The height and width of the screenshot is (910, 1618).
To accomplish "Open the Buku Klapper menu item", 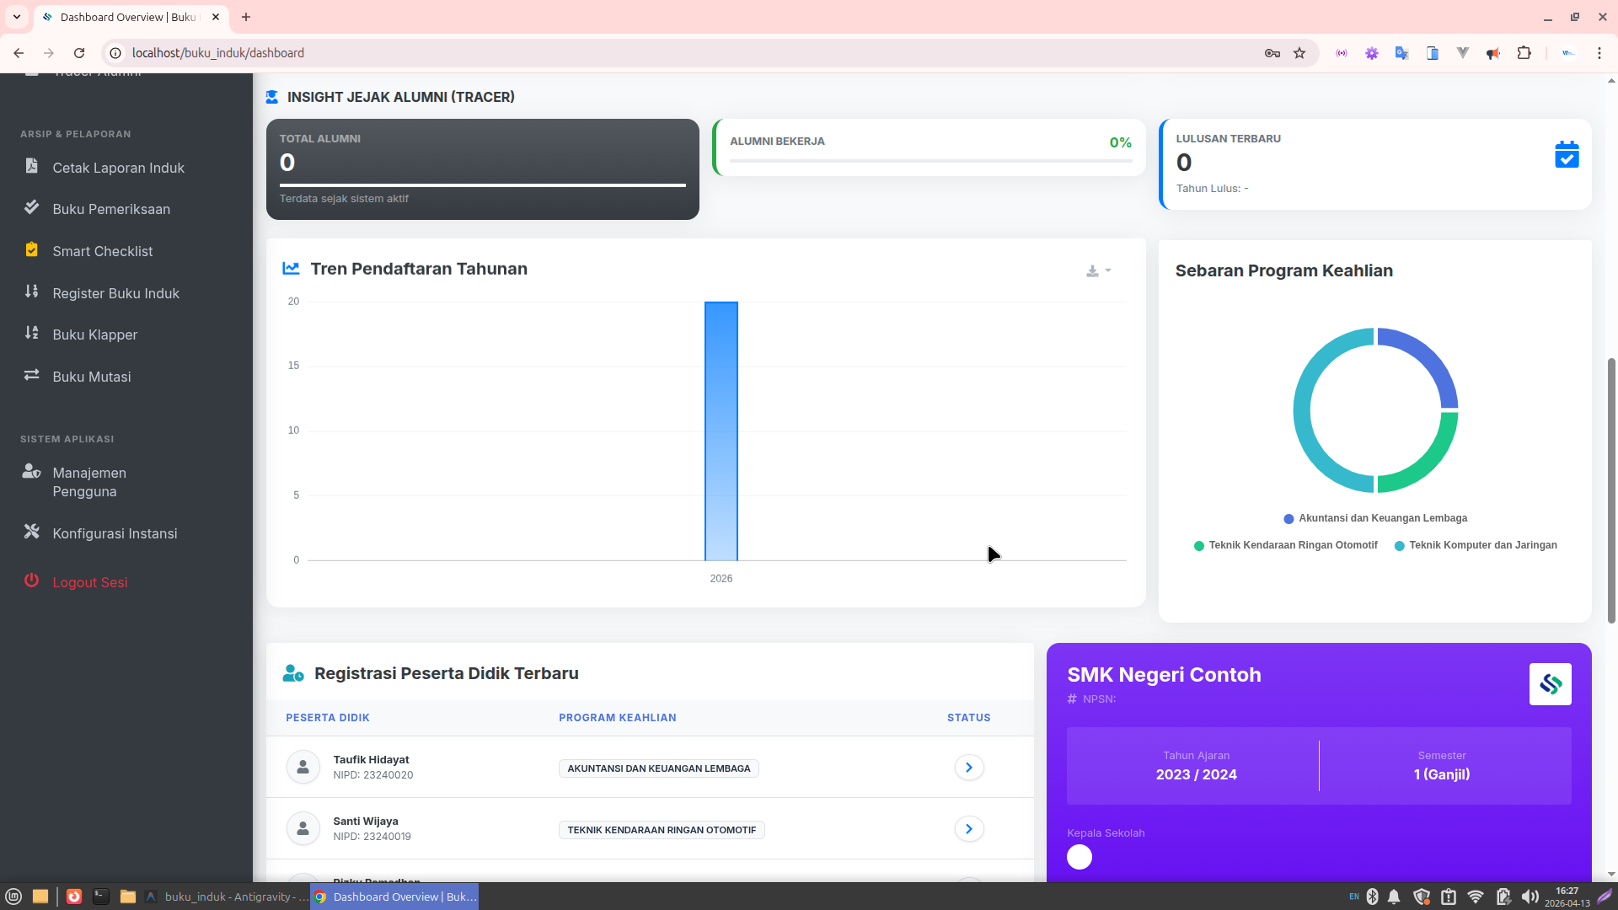I will [x=94, y=335].
